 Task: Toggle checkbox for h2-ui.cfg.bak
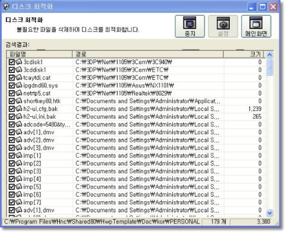[x=12, y=109]
